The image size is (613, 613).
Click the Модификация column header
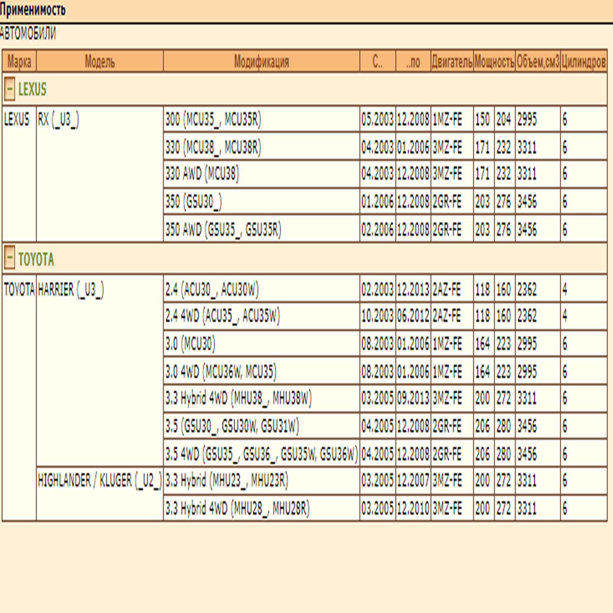pos(261,61)
